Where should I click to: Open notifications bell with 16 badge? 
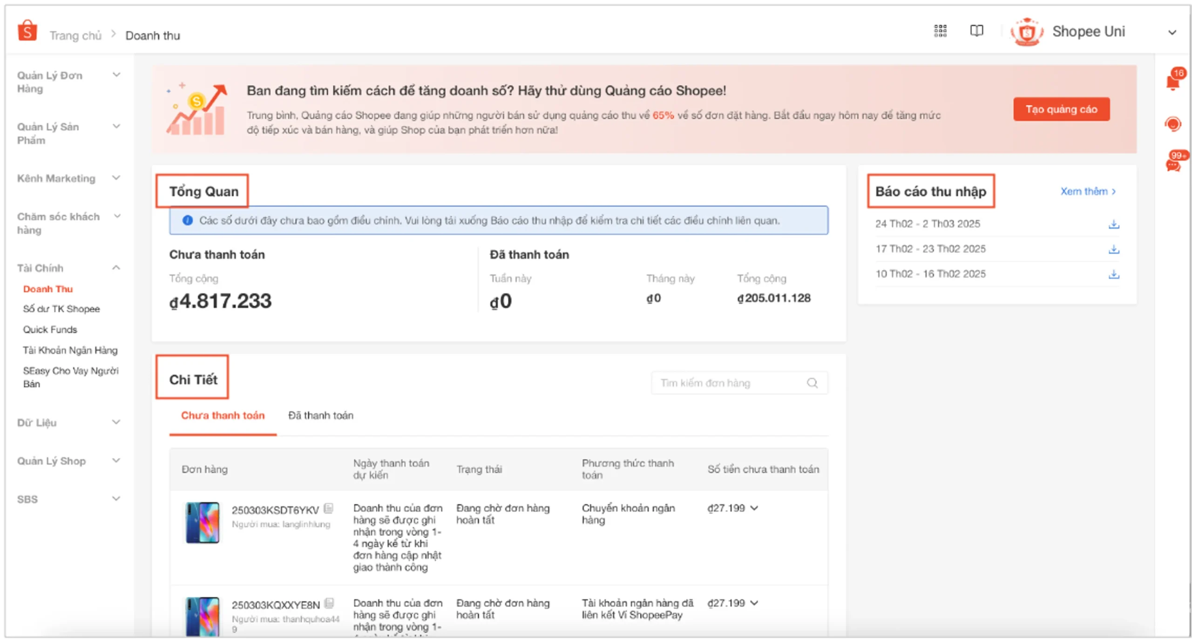tap(1173, 81)
